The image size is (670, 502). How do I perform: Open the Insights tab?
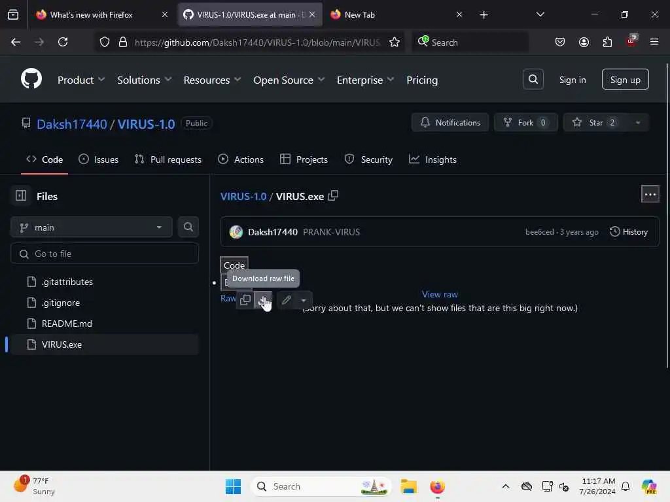coord(433,159)
